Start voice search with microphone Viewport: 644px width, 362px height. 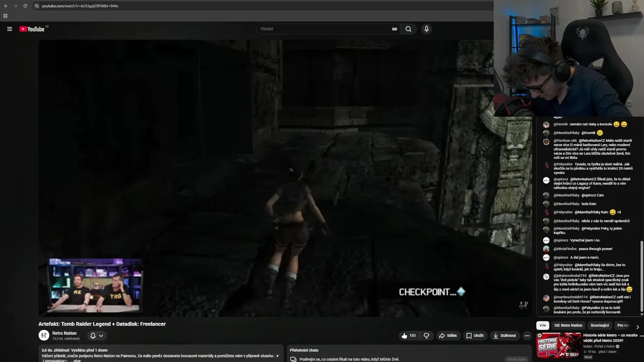[x=427, y=29]
